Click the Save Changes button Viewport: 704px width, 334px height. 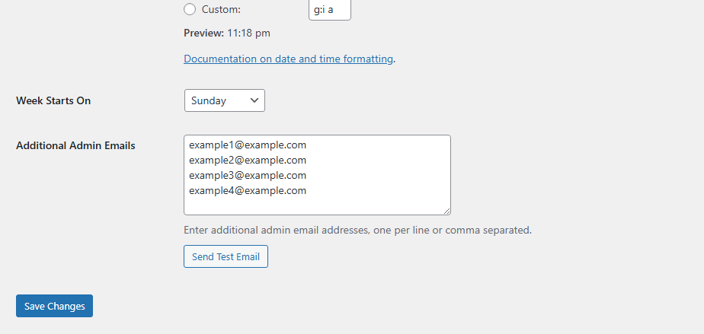(x=54, y=306)
